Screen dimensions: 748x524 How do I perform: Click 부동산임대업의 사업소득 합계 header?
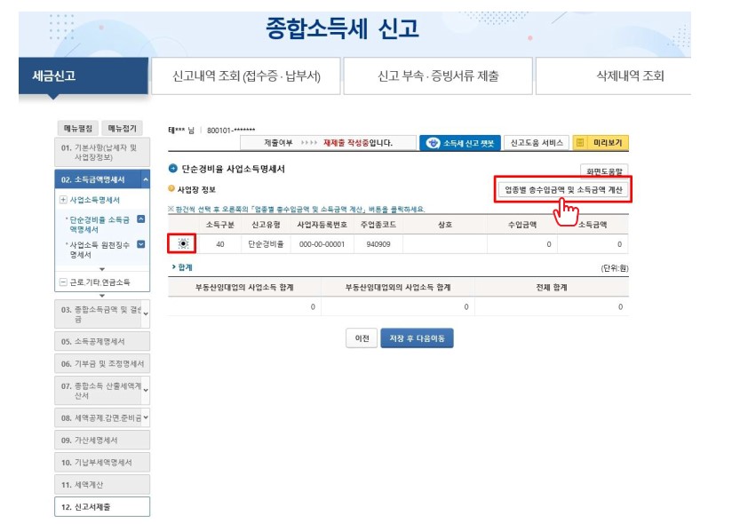tap(244, 288)
